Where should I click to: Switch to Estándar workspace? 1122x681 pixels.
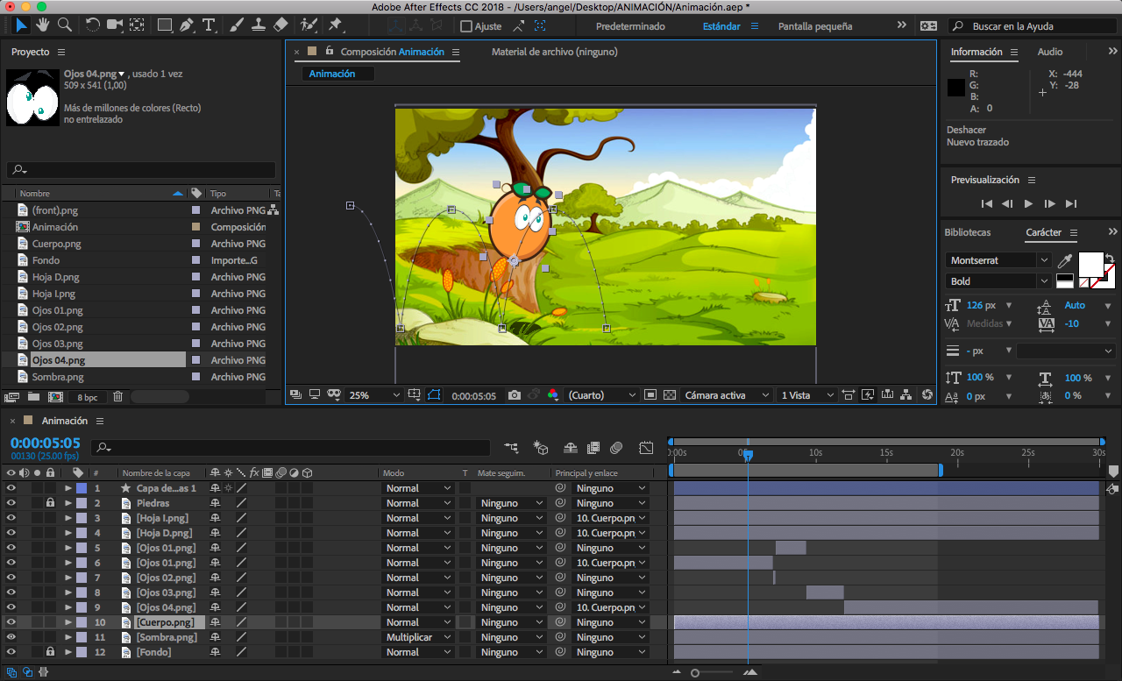click(x=721, y=26)
